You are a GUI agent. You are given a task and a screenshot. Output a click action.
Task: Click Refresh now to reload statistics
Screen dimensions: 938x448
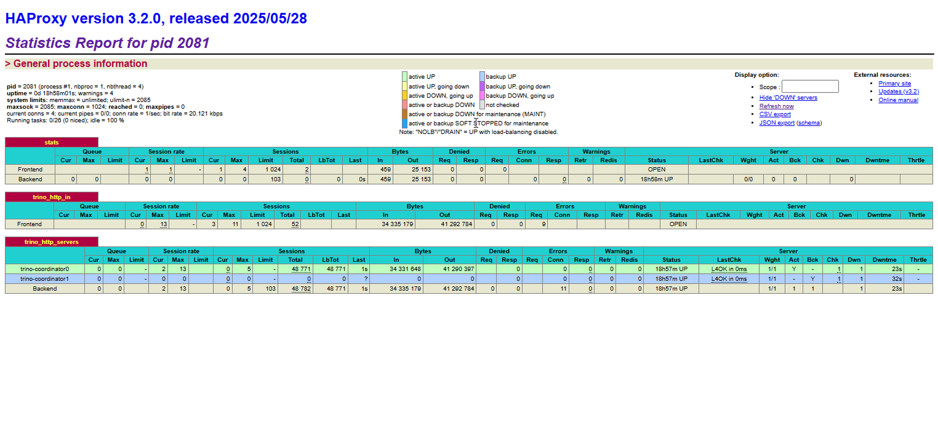pos(776,106)
